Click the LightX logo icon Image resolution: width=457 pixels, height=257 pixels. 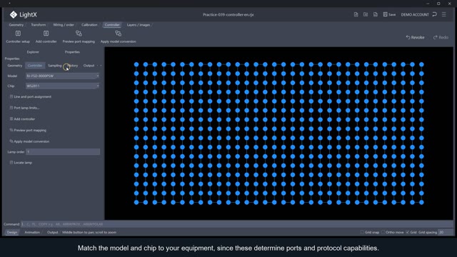13,14
